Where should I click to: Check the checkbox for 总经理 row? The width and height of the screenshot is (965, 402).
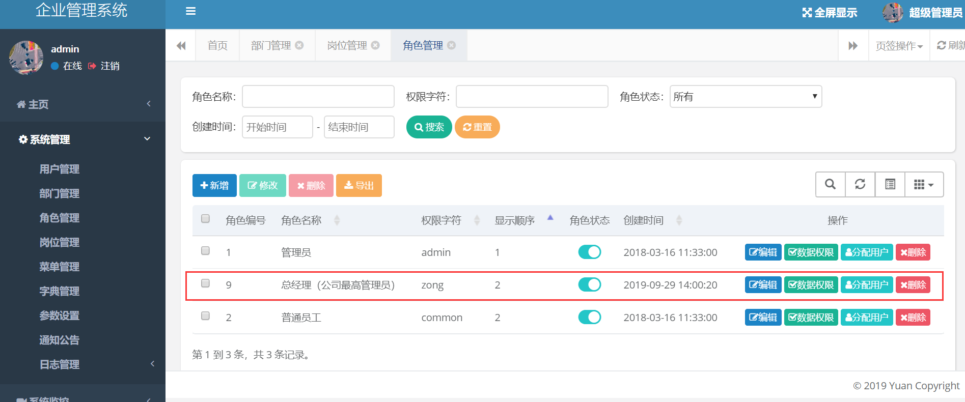point(205,283)
